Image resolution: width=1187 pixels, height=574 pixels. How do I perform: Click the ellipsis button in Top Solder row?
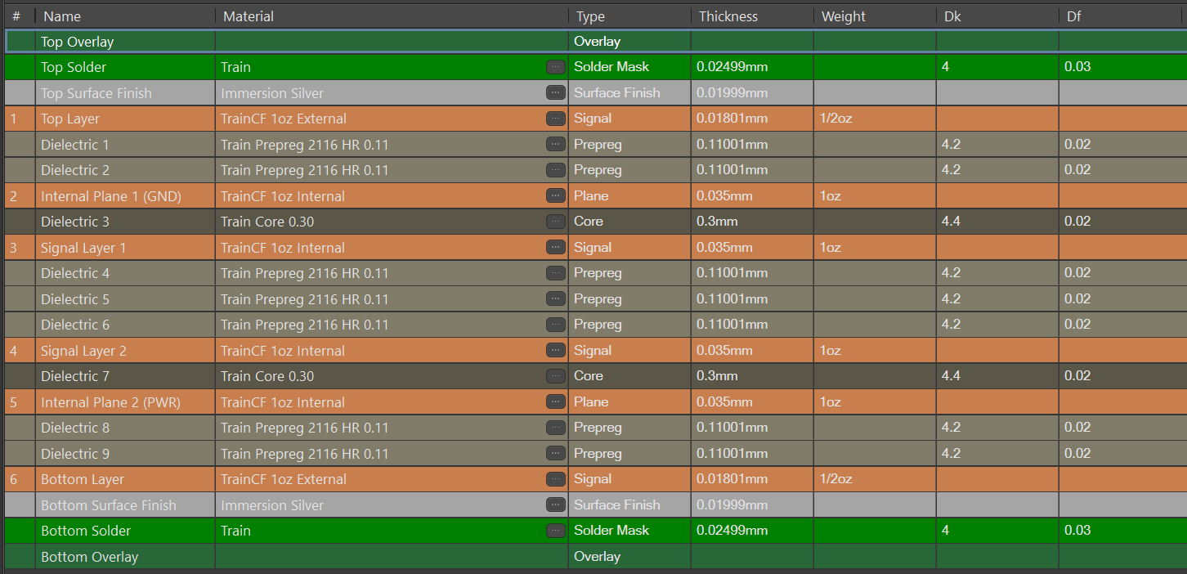pos(556,67)
